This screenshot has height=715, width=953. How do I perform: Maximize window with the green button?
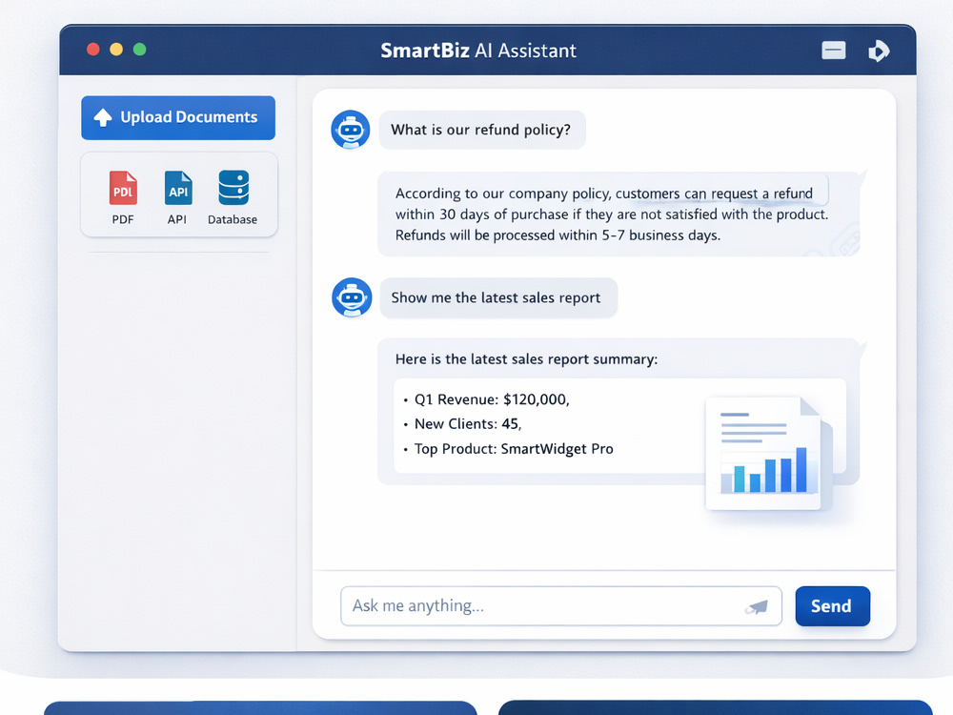tap(140, 50)
